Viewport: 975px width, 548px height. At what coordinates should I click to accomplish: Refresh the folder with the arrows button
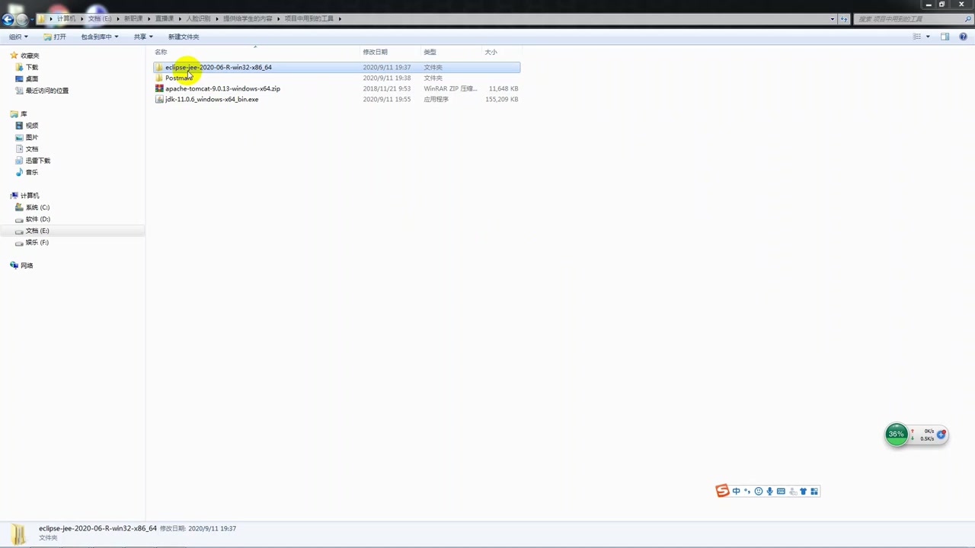[x=844, y=19]
